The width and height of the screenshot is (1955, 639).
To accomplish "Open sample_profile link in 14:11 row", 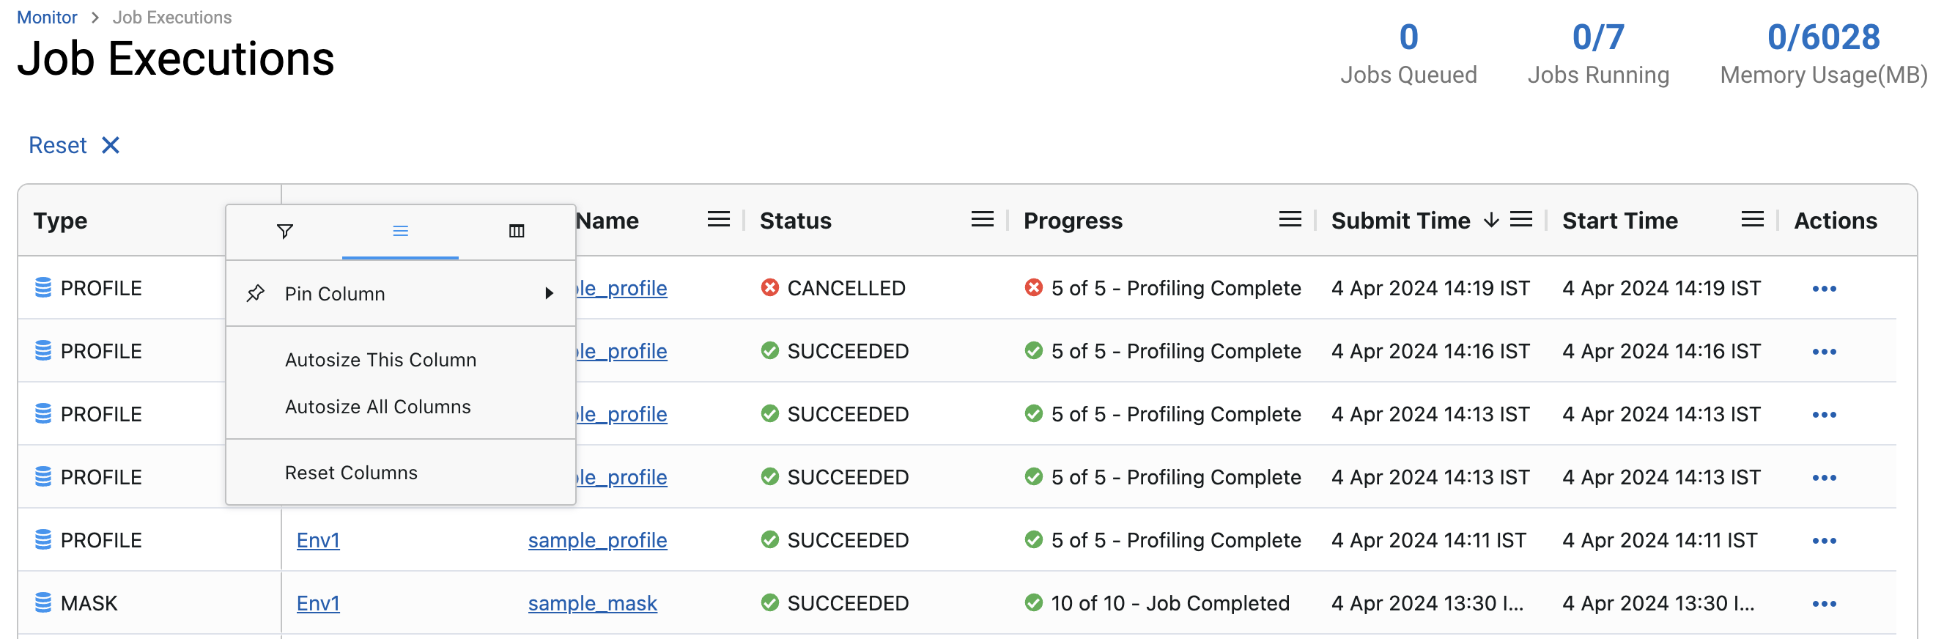I will click(x=597, y=540).
